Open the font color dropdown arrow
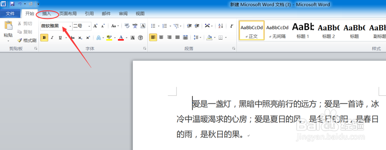386x150 pixels. (x=127, y=38)
